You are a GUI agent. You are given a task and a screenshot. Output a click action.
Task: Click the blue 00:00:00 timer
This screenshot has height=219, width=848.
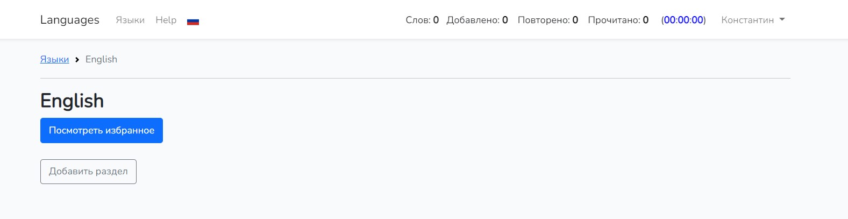(683, 20)
